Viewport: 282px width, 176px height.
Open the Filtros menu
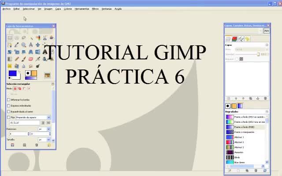[95, 9]
